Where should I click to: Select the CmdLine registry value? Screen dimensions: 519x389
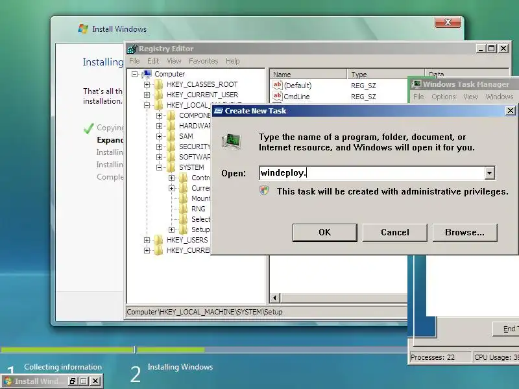tap(296, 97)
